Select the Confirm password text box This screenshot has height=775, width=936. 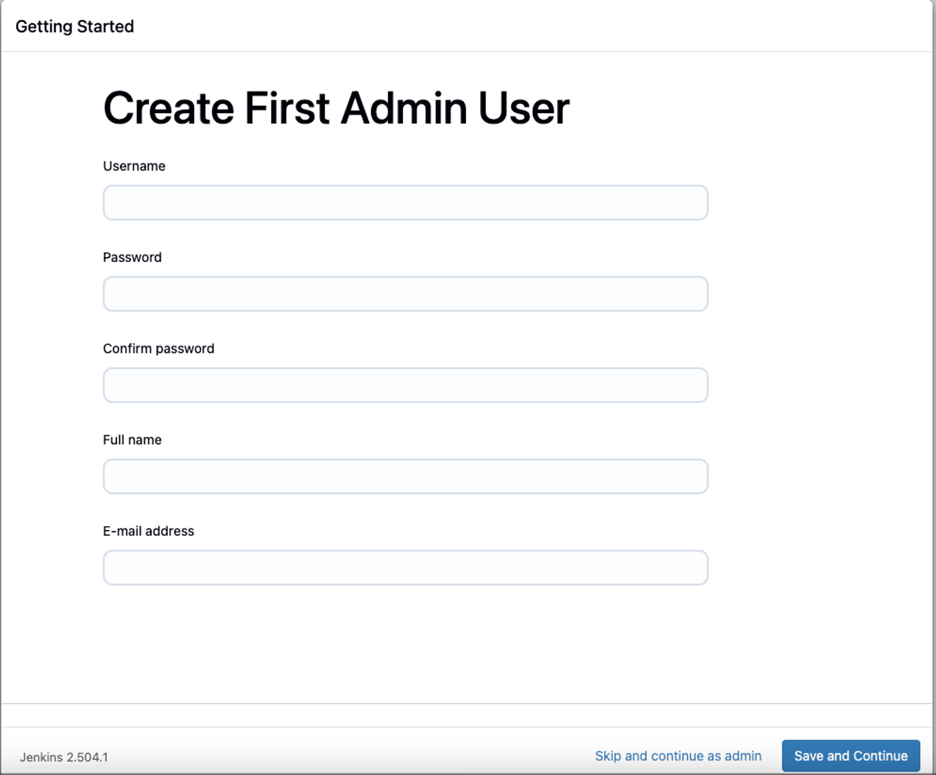tap(405, 385)
